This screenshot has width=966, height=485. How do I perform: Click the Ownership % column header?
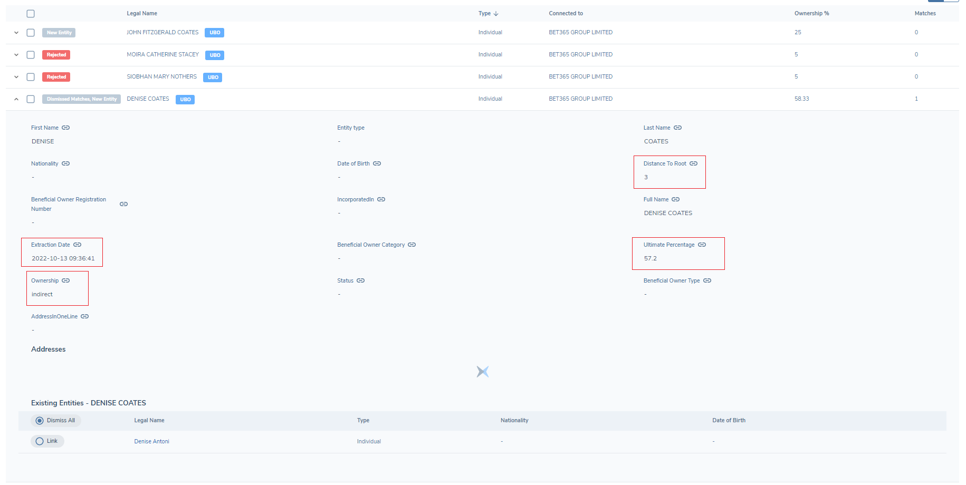[x=811, y=14]
